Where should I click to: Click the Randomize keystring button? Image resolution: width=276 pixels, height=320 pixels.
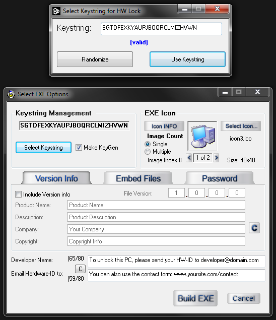click(95, 59)
